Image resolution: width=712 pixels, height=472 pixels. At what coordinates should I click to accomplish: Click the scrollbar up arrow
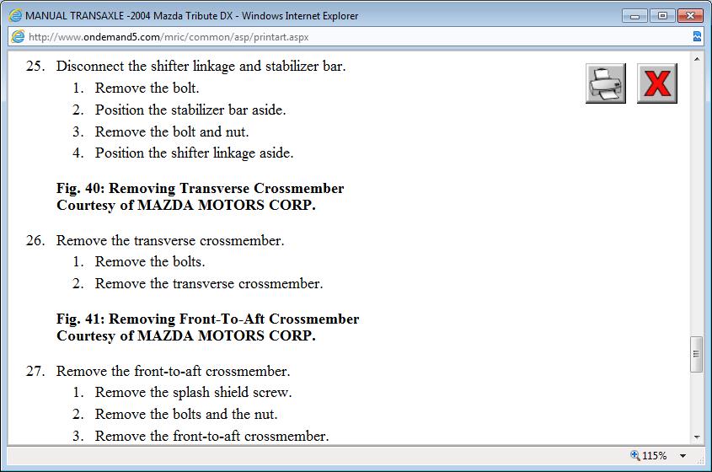[x=697, y=59]
